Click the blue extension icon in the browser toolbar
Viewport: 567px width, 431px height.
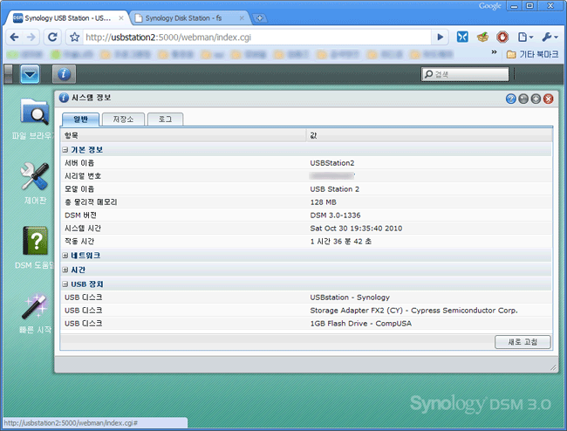462,37
